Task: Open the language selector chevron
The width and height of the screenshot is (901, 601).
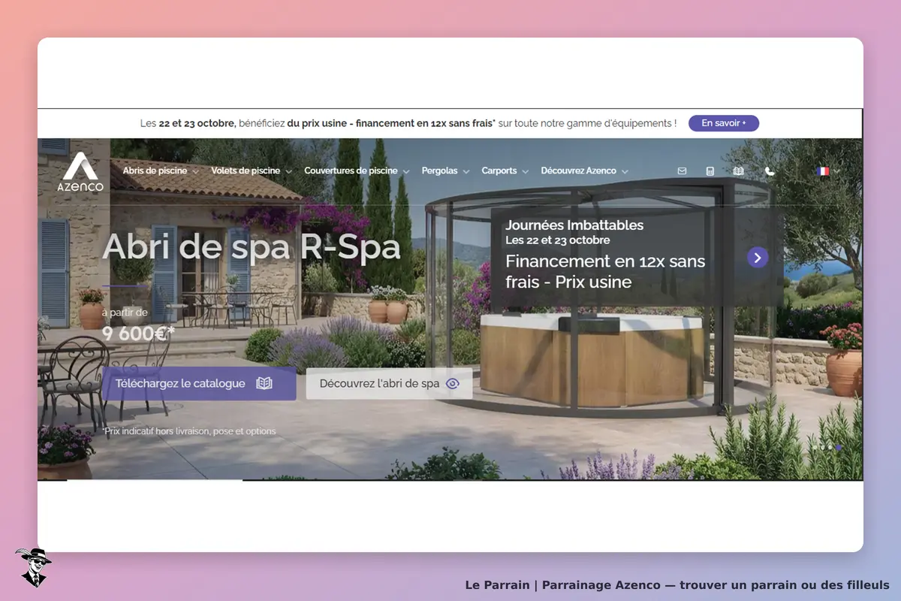Action: [x=836, y=171]
